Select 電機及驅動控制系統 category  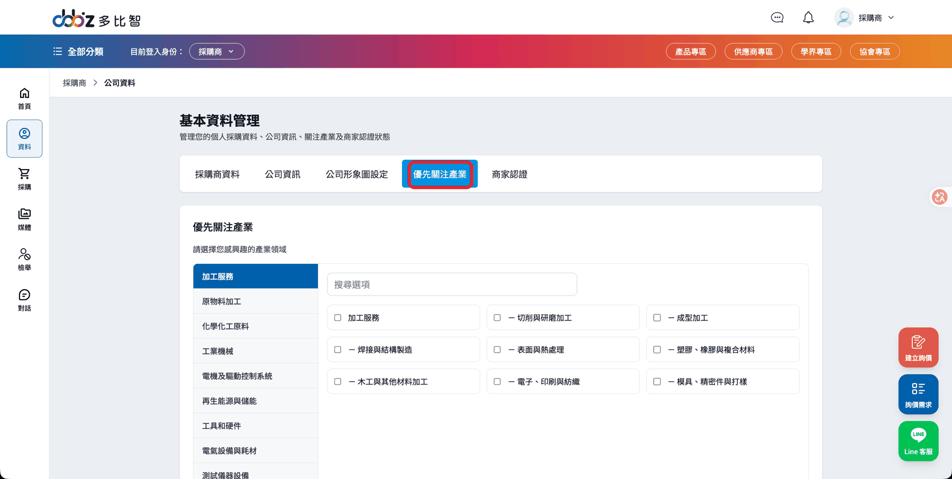[x=255, y=376]
